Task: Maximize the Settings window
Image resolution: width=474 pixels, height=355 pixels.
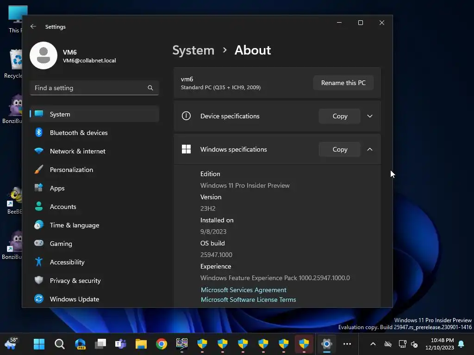Action: click(360, 23)
